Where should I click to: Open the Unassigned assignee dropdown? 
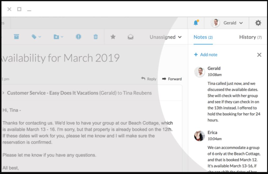click(x=165, y=37)
